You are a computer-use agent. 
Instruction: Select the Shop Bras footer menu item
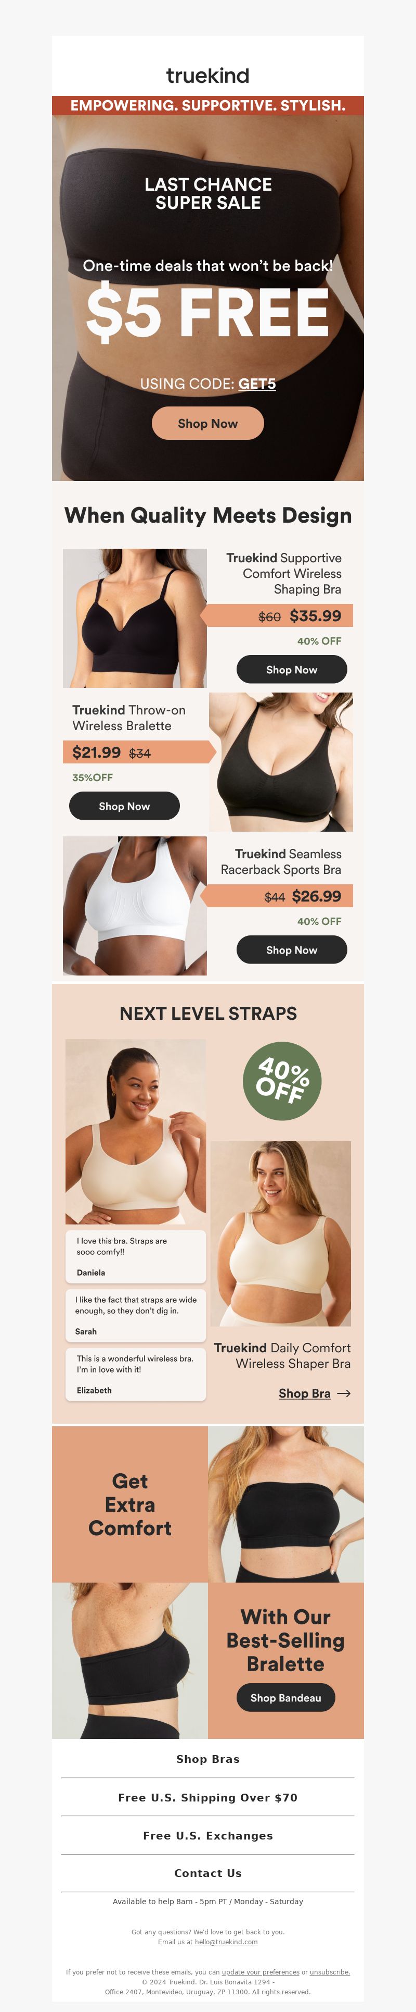pos(208,1759)
